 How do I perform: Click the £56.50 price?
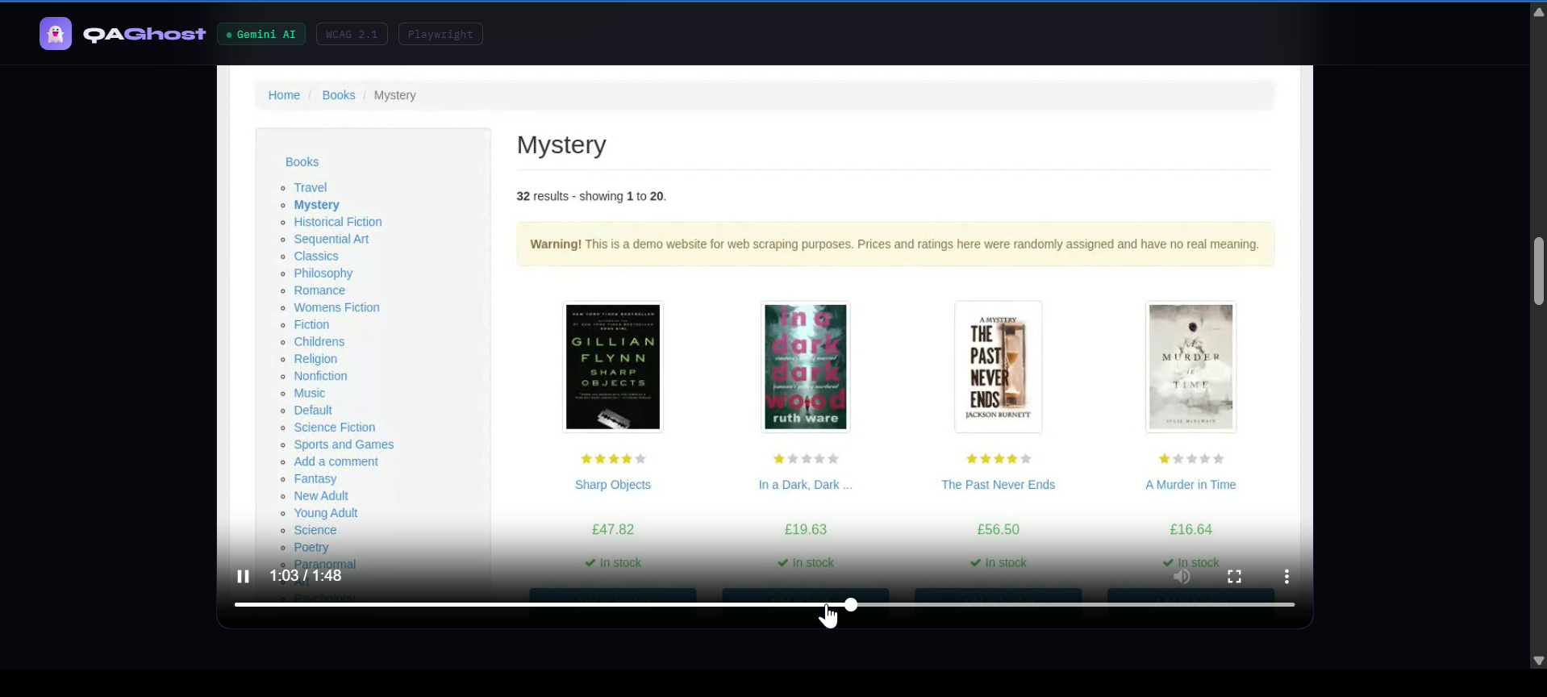999,530
